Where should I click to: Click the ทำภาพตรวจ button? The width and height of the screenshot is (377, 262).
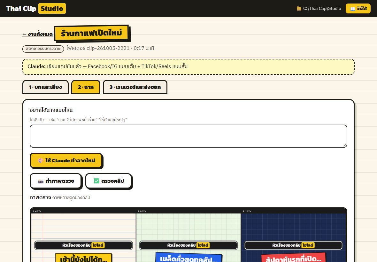[x=56, y=181]
